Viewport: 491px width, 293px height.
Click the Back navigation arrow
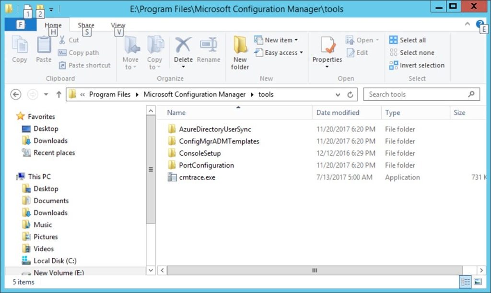click(x=16, y=94)
